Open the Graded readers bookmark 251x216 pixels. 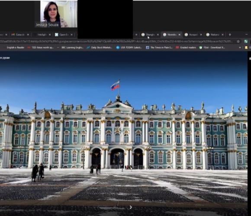pyautogui.click(x=186, y=48)
